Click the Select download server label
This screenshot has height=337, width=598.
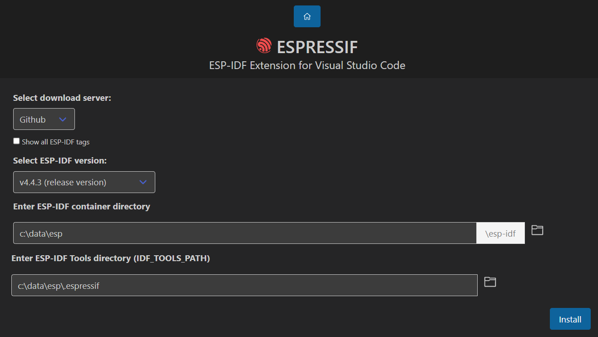(x=62, y=98)
